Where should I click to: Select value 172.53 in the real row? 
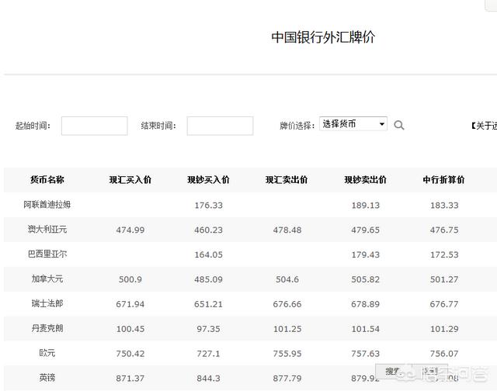point(444,255)
